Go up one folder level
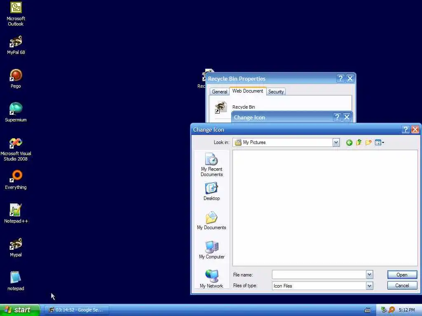The height and width of the screenshot is (316, 422). [x=359, y=142]
